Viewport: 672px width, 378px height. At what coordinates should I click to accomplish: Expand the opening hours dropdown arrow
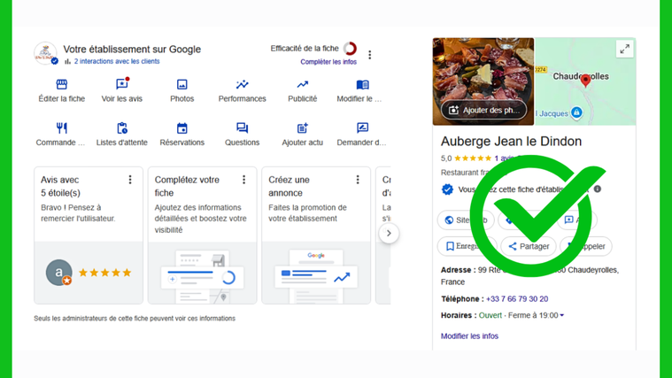click(562, 315)
